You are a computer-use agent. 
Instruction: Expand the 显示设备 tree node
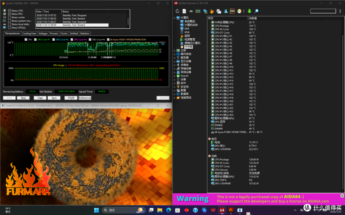174,61
